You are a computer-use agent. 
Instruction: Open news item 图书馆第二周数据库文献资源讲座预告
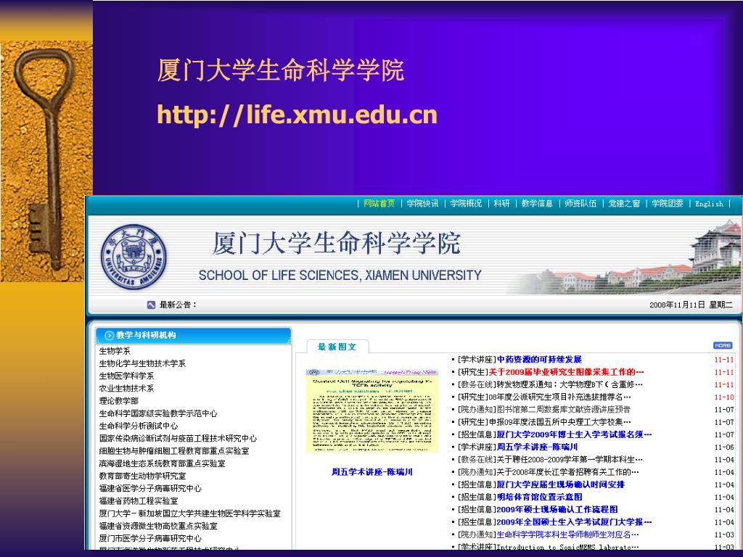tap(563, 409)
